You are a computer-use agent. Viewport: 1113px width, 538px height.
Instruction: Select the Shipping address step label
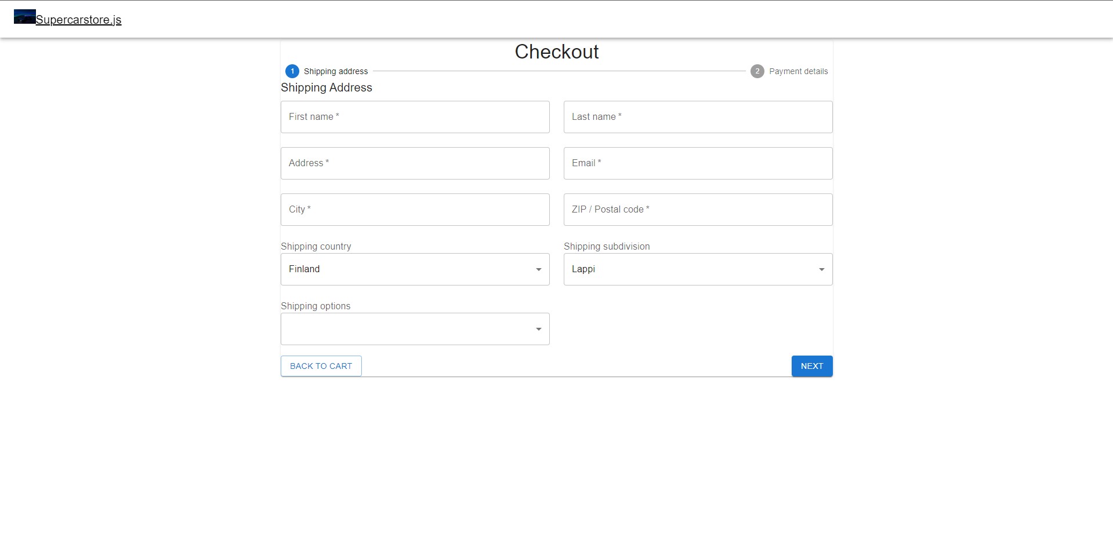click(x=336, y=71)
